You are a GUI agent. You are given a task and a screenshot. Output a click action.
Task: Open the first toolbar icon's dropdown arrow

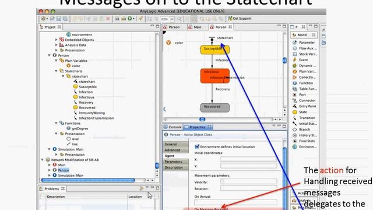tap(47, 19)
